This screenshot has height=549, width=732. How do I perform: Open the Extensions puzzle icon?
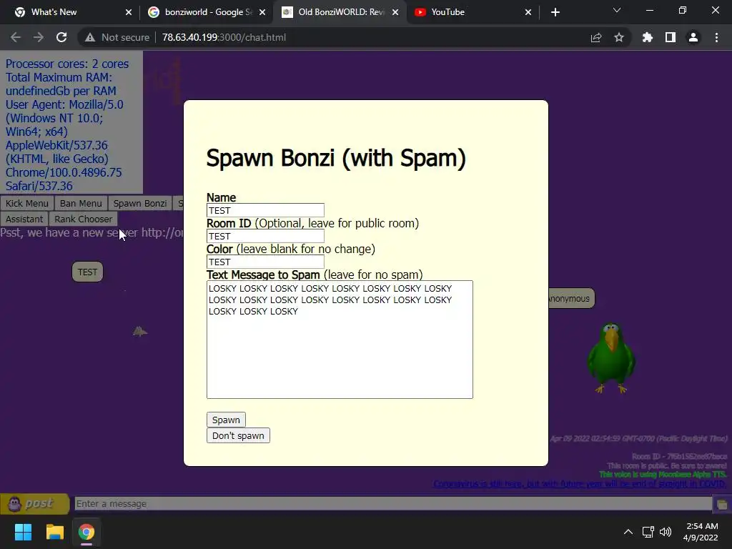tap(648, 37)
